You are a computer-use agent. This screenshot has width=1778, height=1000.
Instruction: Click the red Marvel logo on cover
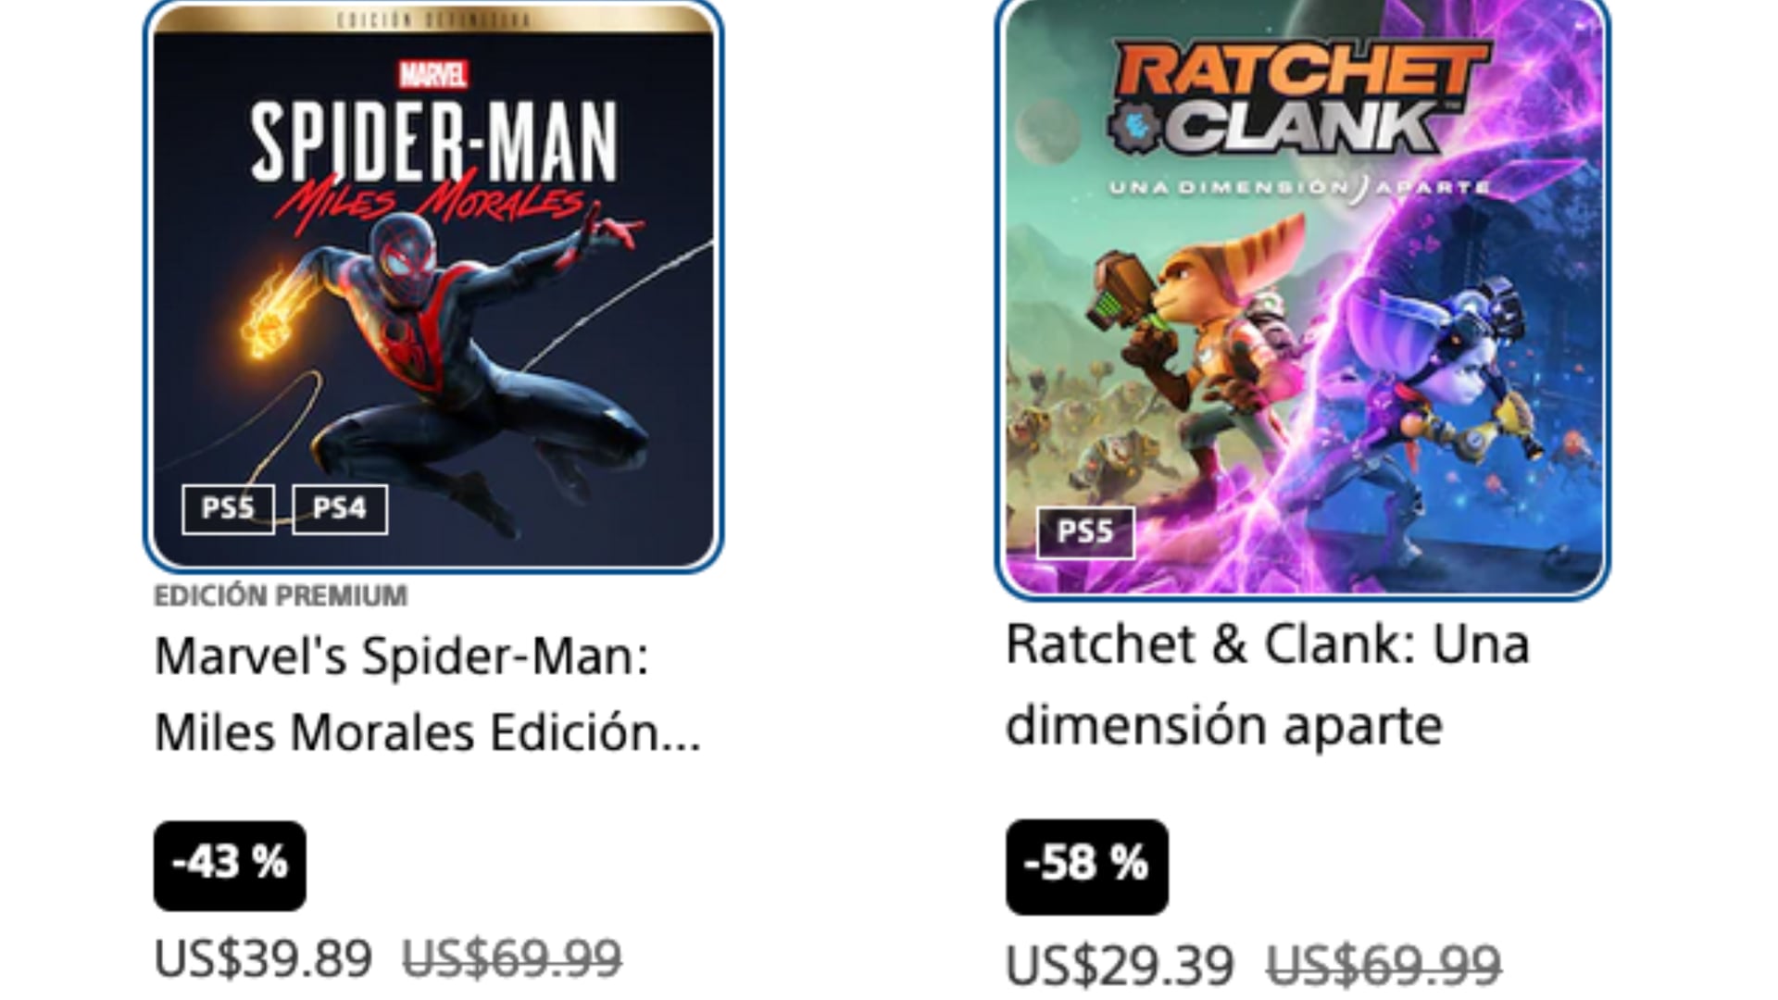(x=433, y=74)
